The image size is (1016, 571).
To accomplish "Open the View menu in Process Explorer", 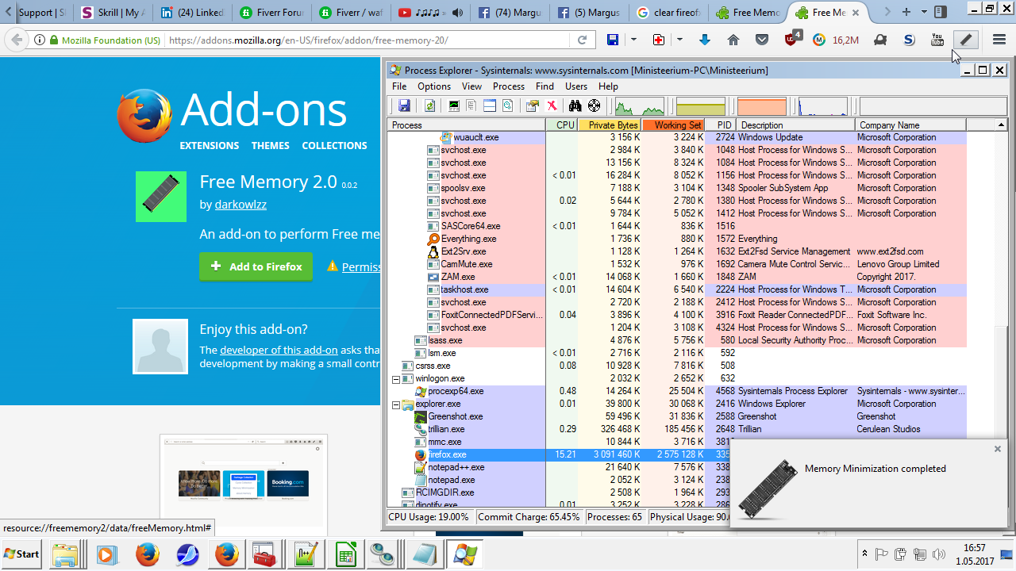I will [471, 86].
